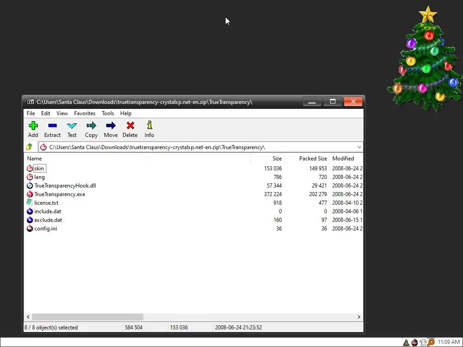Select the skin folder name
The width and height of the screenshot is (463, 347).
click(x=39, y=169)
